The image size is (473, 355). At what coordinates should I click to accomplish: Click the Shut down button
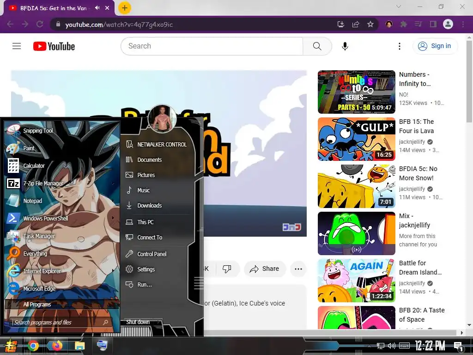tap(138, 322)
